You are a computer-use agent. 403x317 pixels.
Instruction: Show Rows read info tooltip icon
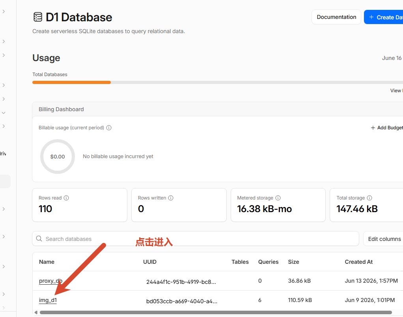pos(66,198)
